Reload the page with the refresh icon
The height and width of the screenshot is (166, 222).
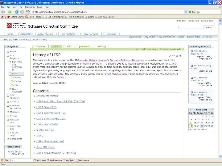tap(17, 12)
